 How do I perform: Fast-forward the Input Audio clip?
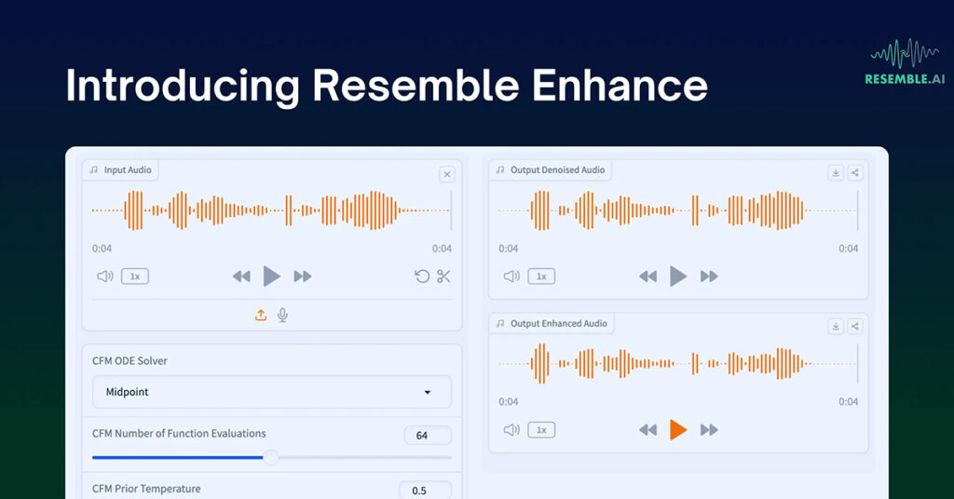tap(302, 276)
